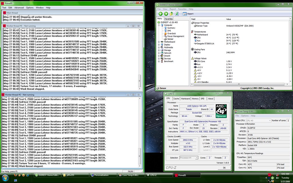Click the Refresh icon in EVEREST toolbar
The height and width of the screenshot is (183, 293).
tap(177, 14)
